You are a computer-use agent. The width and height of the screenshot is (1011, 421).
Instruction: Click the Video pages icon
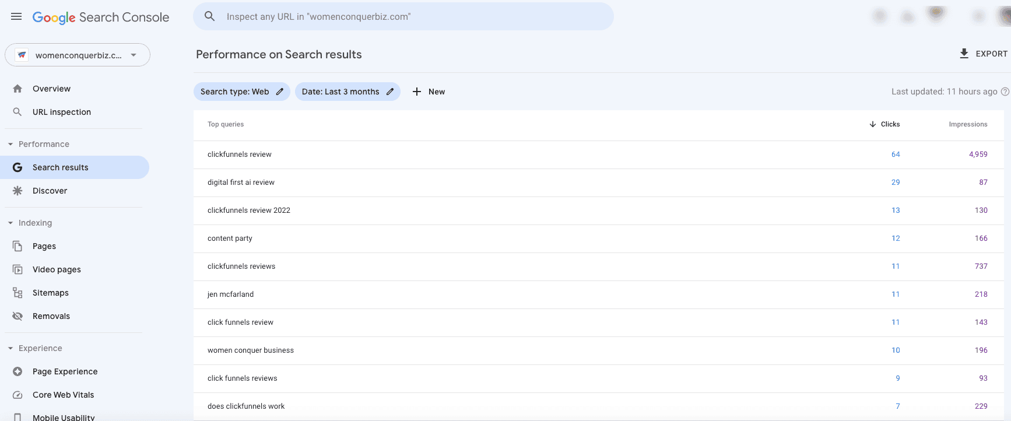pos(17,269)
